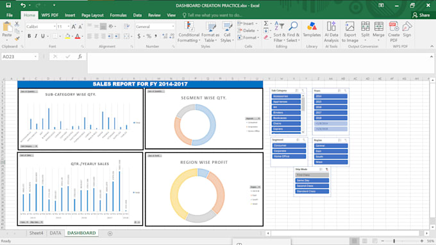Viewport: 436px width, 245px height.
Task: Open the File tab
Action: [x=10, y=15]
